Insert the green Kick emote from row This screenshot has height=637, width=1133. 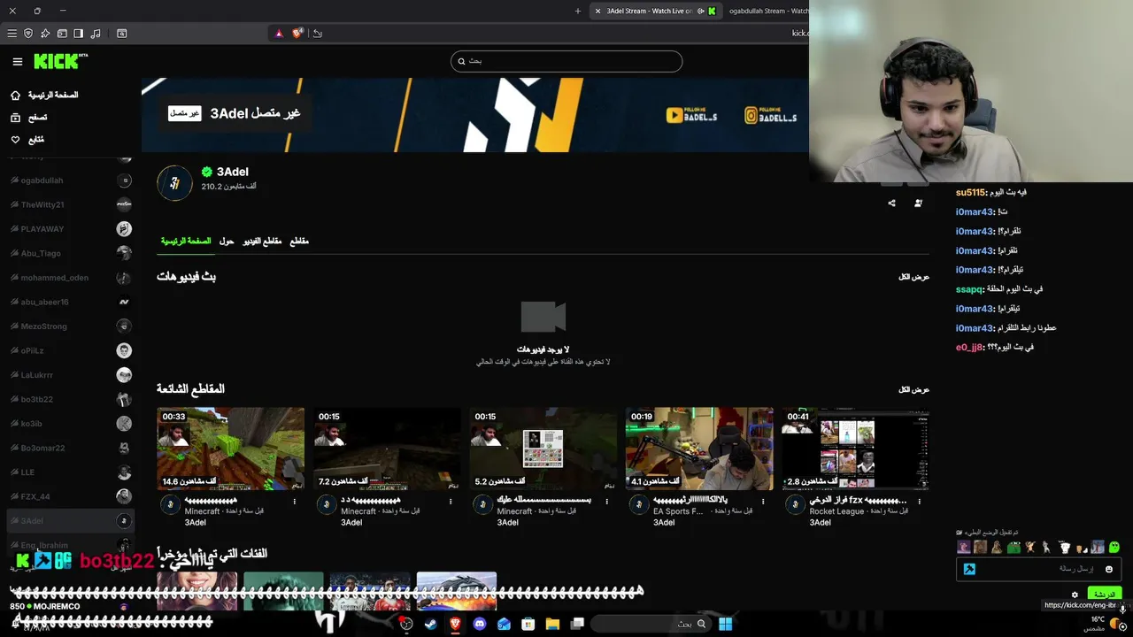[x=1114, y=548]
